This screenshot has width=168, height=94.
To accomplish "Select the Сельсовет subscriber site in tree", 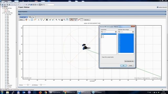I will click(9, 85).
